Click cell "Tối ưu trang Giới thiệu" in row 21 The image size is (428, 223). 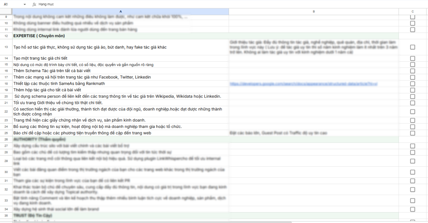coord(120,103)
